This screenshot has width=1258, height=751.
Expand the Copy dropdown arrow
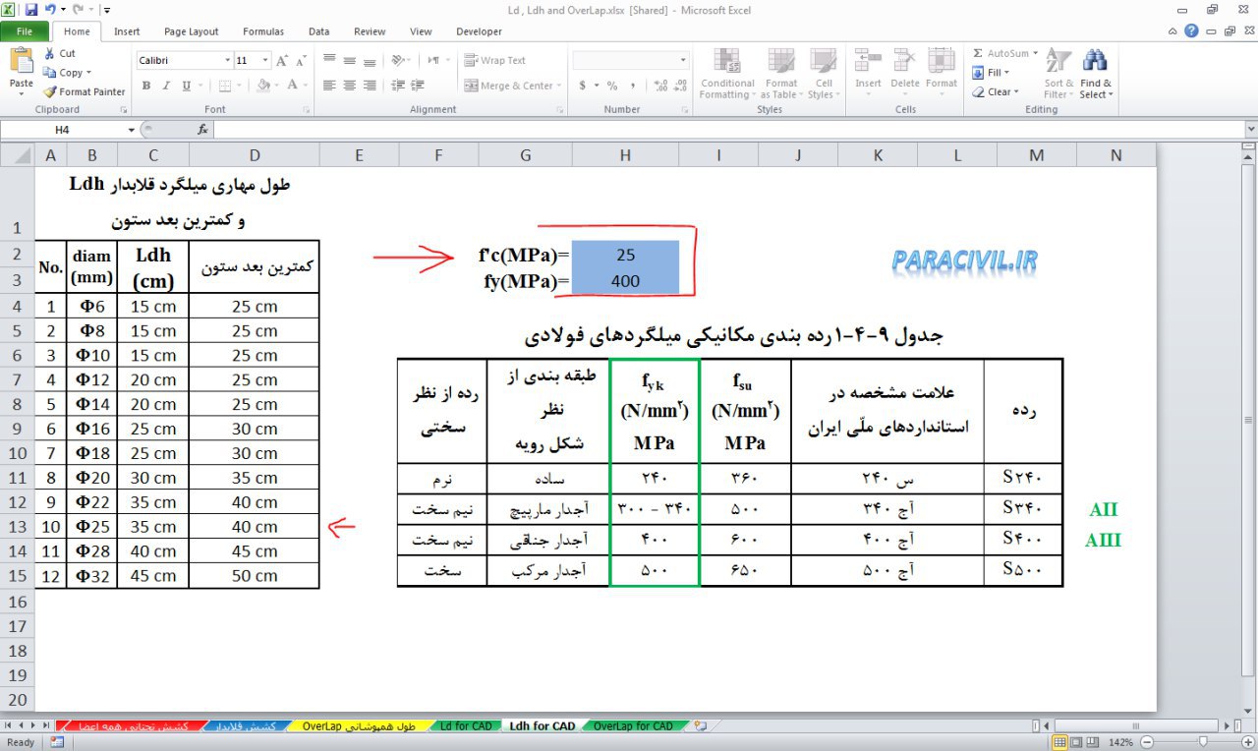(x=88, y=73)
